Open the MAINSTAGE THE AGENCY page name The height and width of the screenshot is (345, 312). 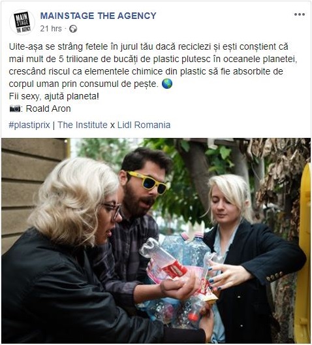(x=98, y=16)
